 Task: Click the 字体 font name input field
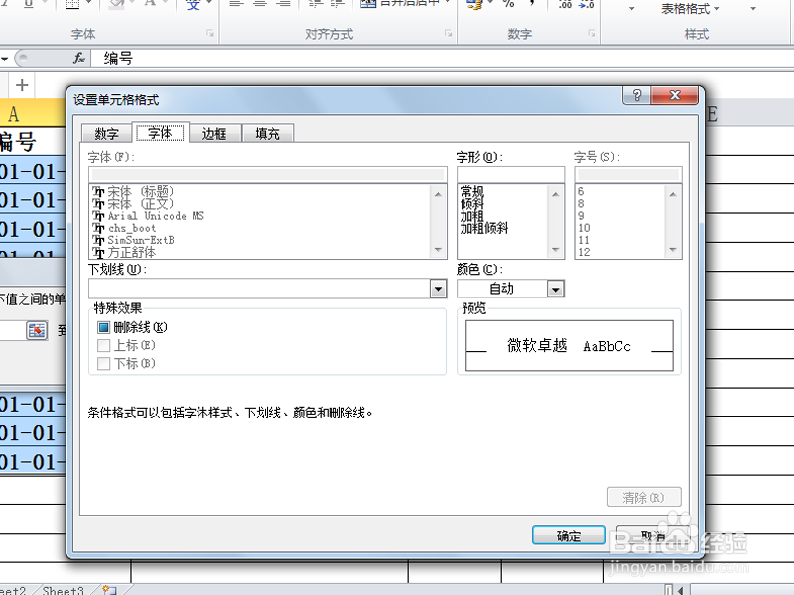(x=267, y=175)
